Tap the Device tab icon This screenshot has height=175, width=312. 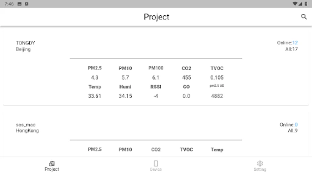(156, 163)
